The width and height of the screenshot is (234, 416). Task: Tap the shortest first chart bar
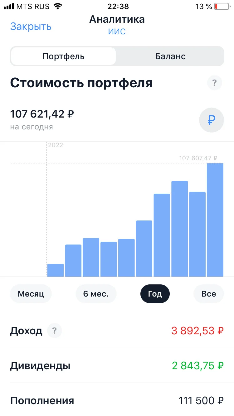coord(55,270)
